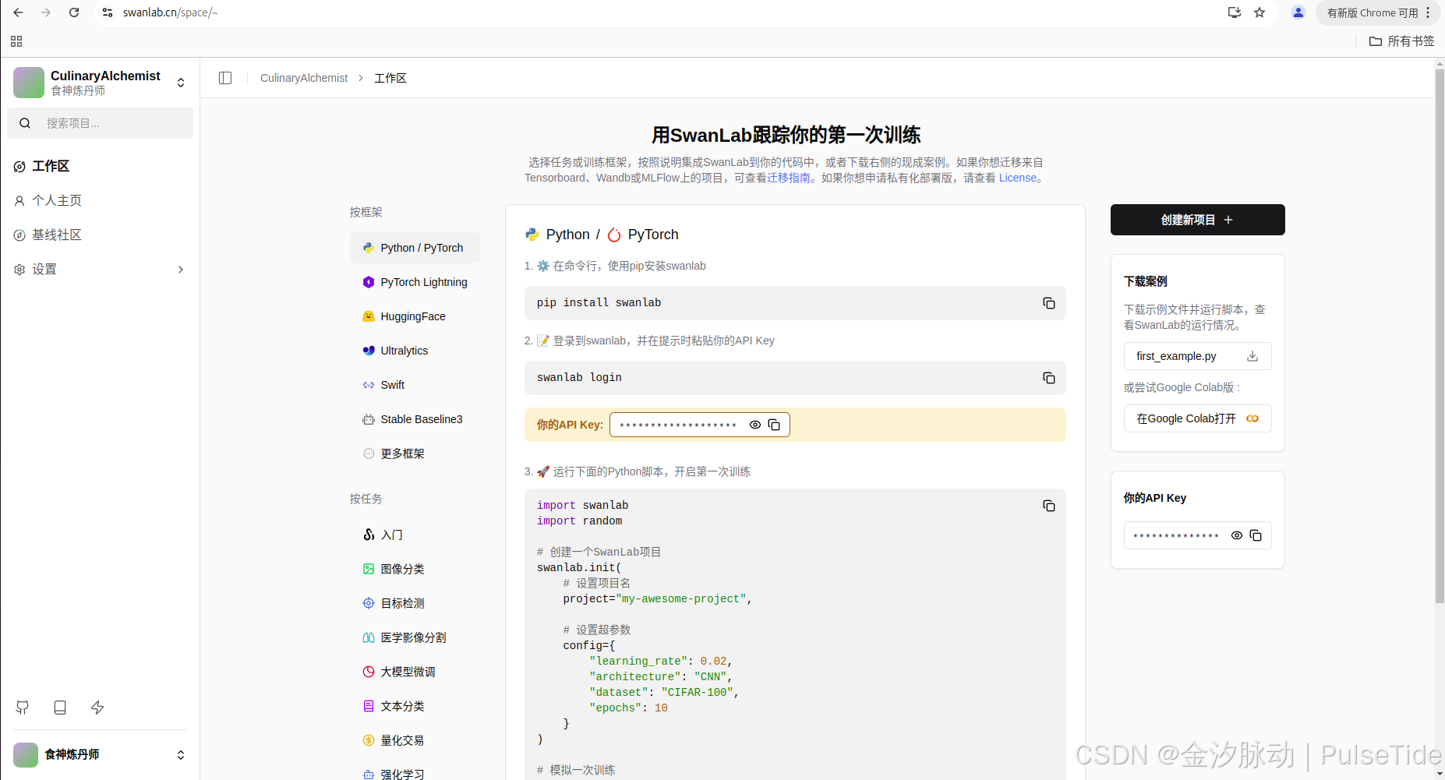The width and height of the screenshot is (1445, 780).
Task: Select Stable Baseline3 framework
Action: point(415,419)
